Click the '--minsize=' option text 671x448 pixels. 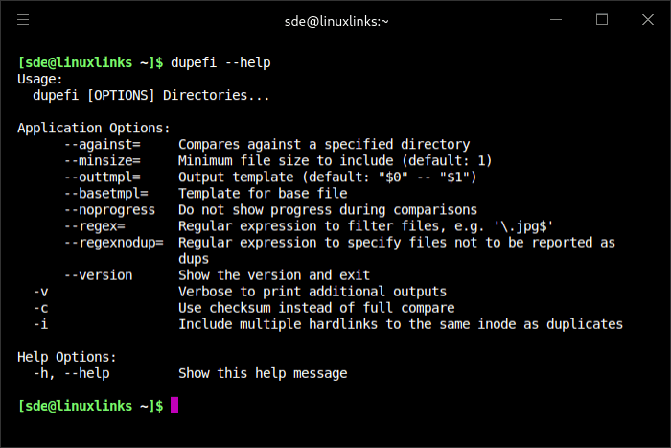104,160
